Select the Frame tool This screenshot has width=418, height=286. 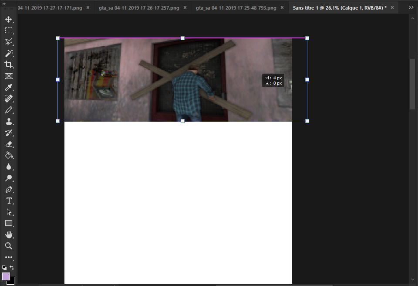(9, 76)
